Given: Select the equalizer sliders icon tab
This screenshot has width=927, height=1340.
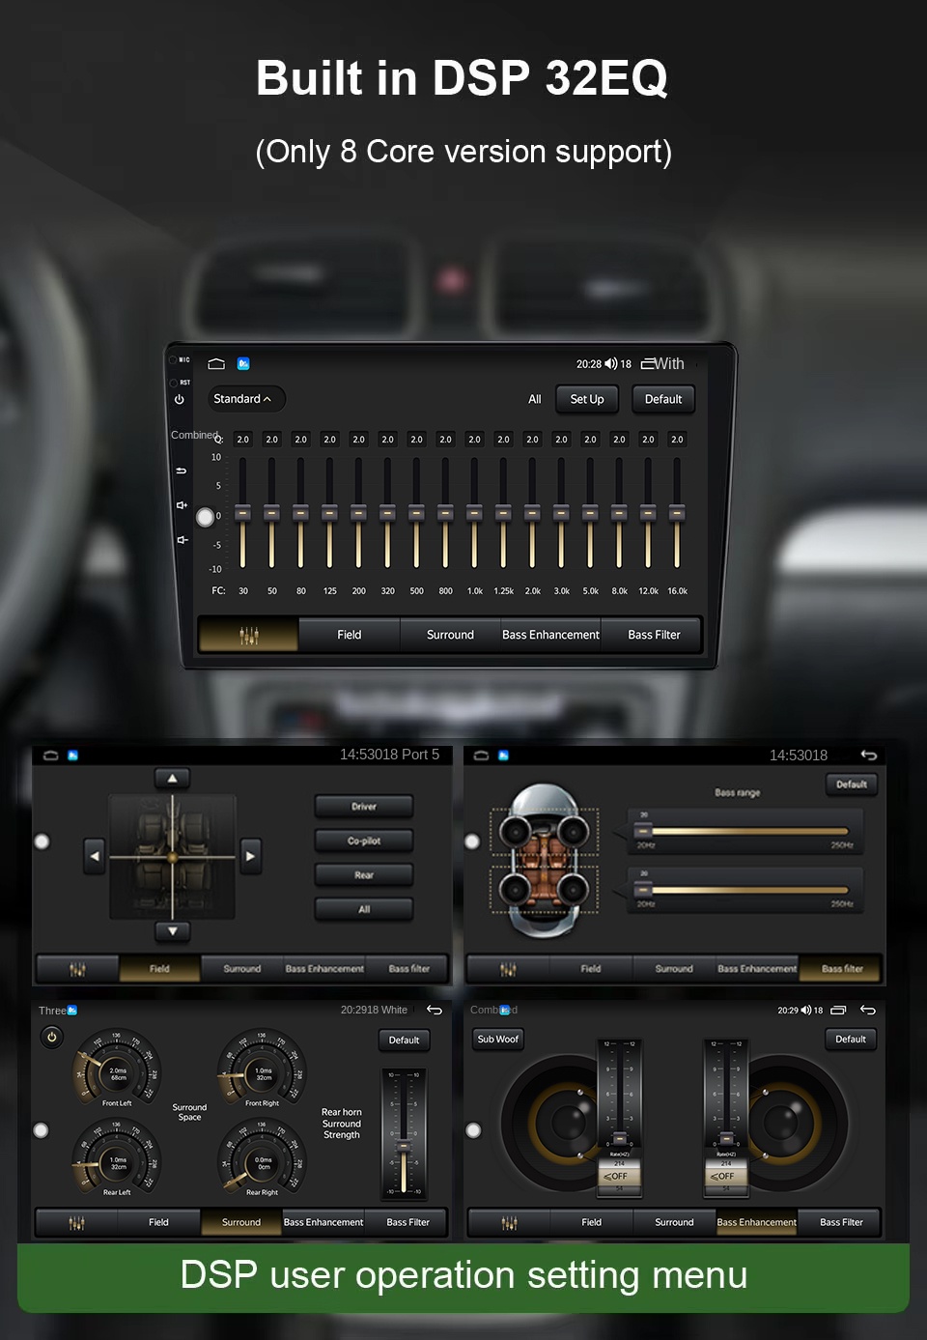Looking at the screenshot, I should point(249,635).
